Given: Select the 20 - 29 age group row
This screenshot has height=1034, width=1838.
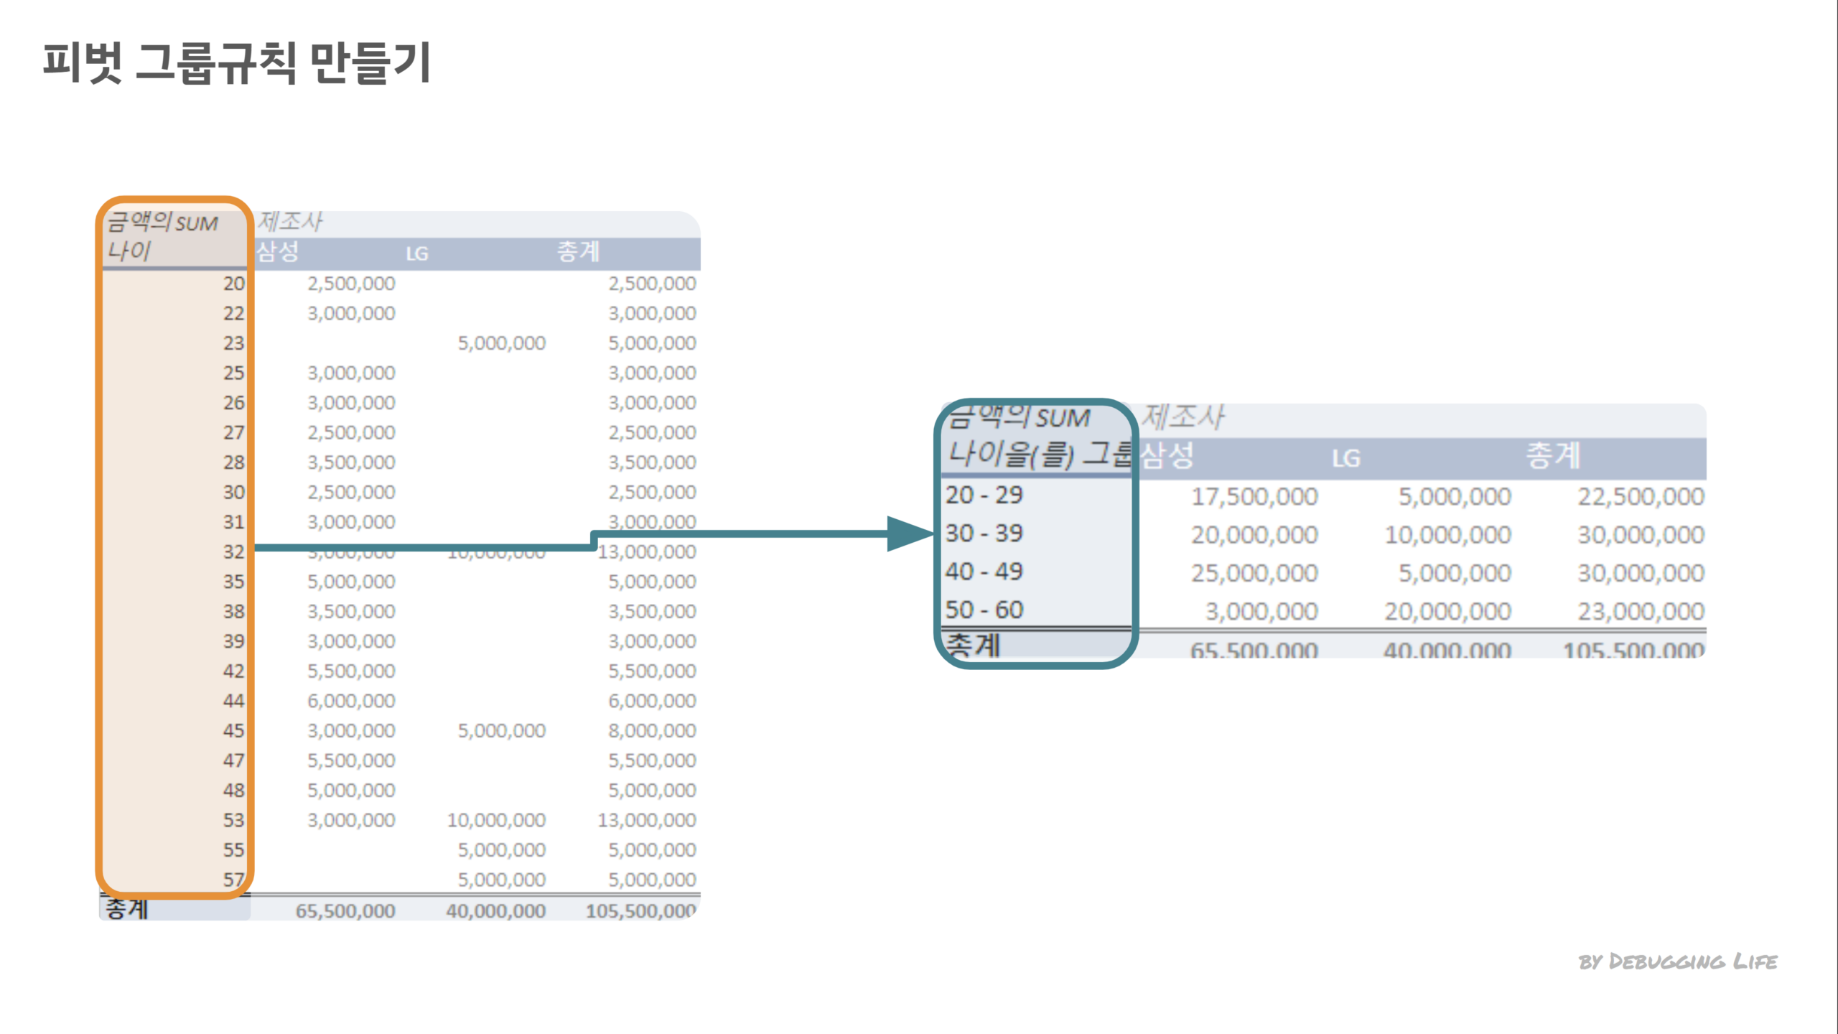Looking at the screenshot, I should click(x=984, y=495).
